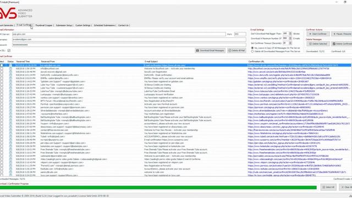Tick checkbox for the 2:14:02 PM email

coord(2,81)
